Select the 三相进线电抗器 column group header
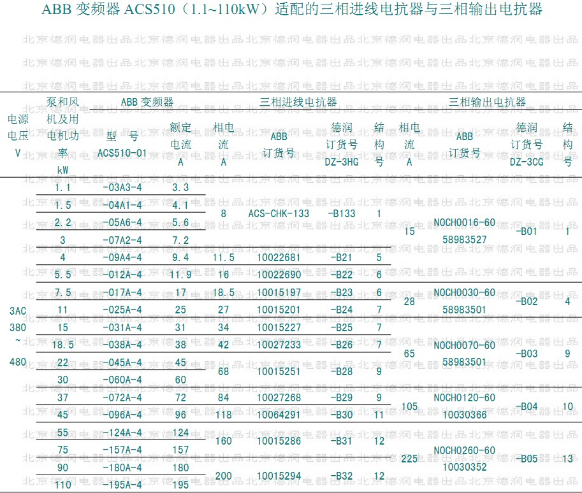Screen dimensions: 582x493 pyautogui.click(x=298, y=102)
